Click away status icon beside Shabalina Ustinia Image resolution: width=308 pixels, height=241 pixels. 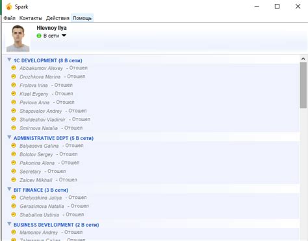[14, 214]
